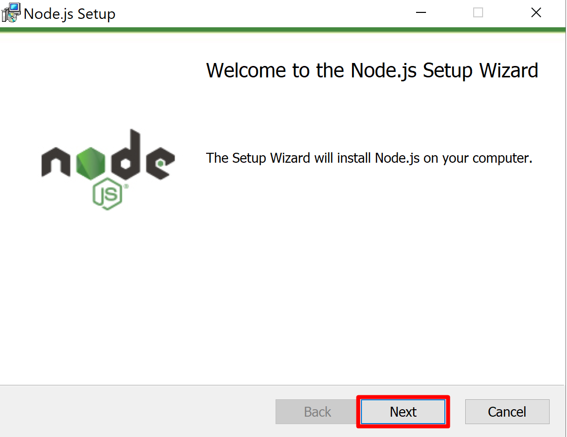Viewport: 567px width, 437px height.
Task: Click the letter e in Node logo
Action: tap(159, 164)
